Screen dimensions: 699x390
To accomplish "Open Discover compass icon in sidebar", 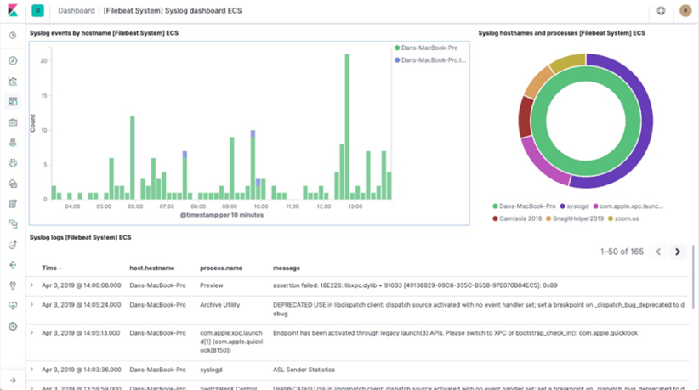I will (x=13, y=60).
